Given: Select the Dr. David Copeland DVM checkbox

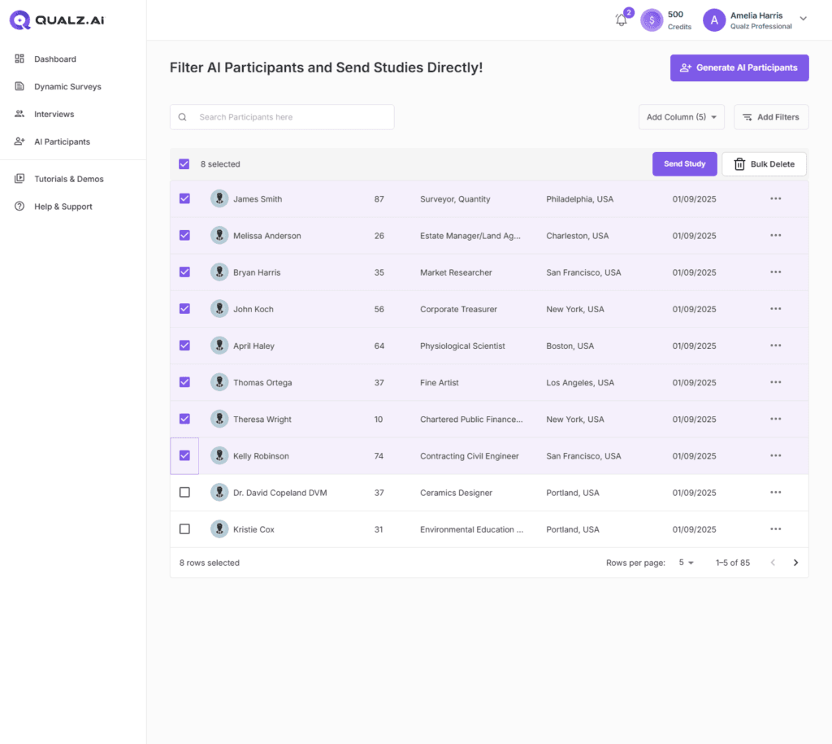Looking at the screenshot, I should 184,493.
